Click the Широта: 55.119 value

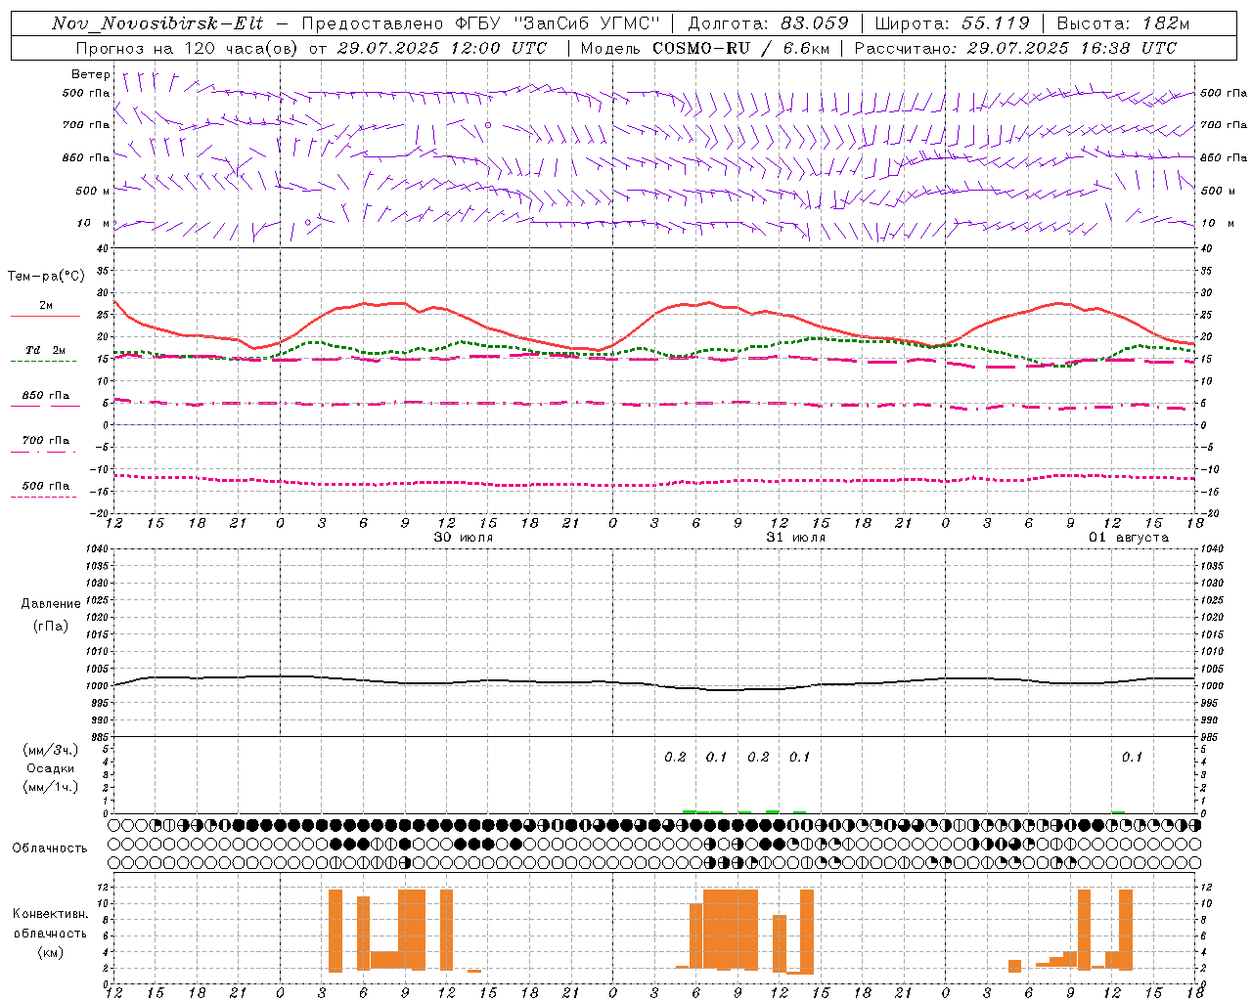[952, 23]
